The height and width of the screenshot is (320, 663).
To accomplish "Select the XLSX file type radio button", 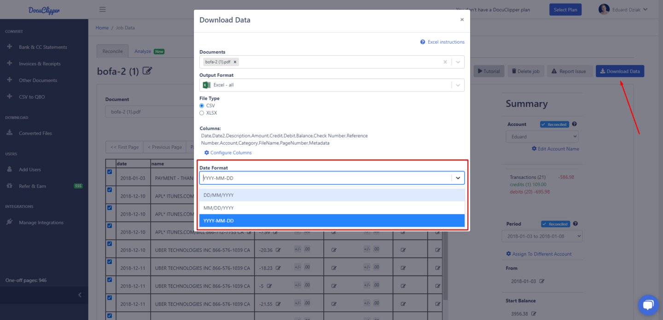I will point(202,113).
